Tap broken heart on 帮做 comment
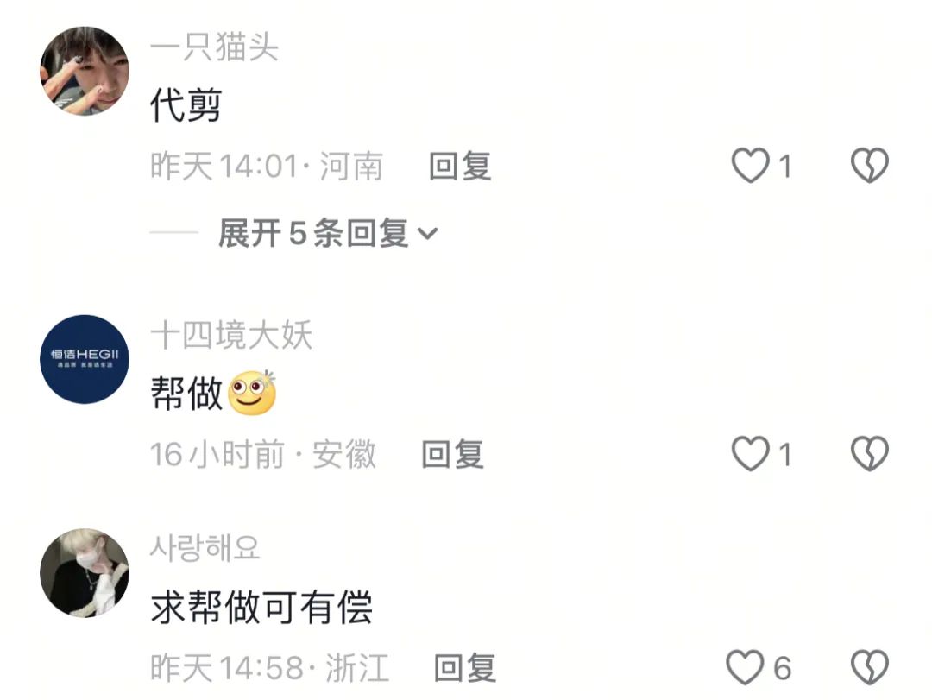 (870, 454)
